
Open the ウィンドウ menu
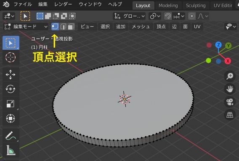point(90,5)
